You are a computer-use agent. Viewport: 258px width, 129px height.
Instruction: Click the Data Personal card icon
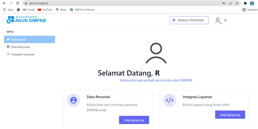73,100
